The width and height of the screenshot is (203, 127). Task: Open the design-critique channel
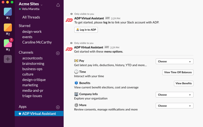pos(34,80)
